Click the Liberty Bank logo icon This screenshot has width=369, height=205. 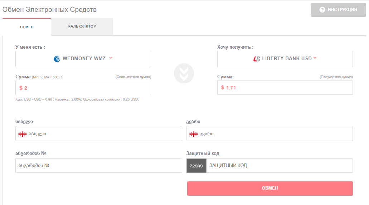(257, 59)
